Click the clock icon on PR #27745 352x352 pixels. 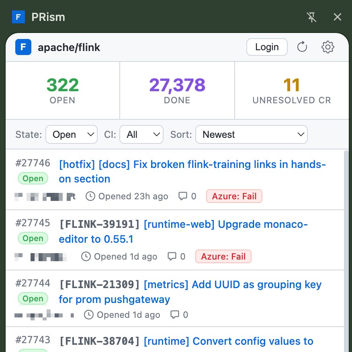(86, 256)
